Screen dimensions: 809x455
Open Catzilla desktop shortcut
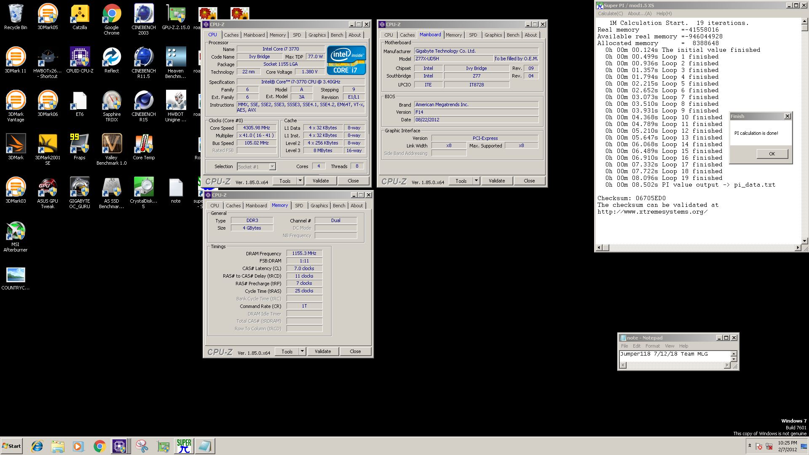(80, 17)
